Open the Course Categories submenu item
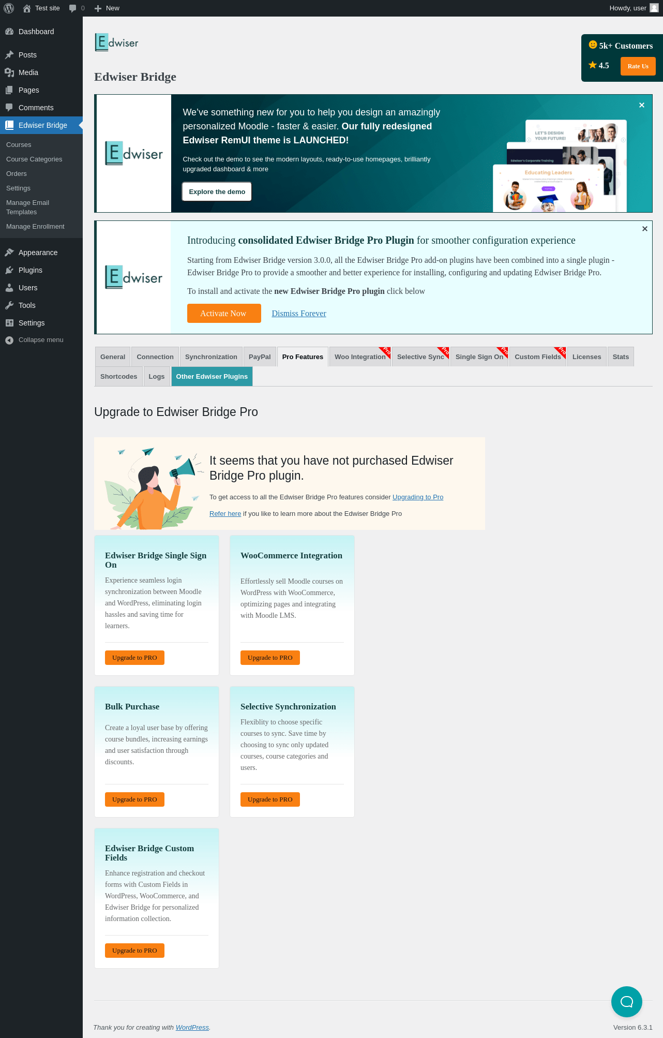Viewport: 663px width, 1038px height. [x=34, y=159]
